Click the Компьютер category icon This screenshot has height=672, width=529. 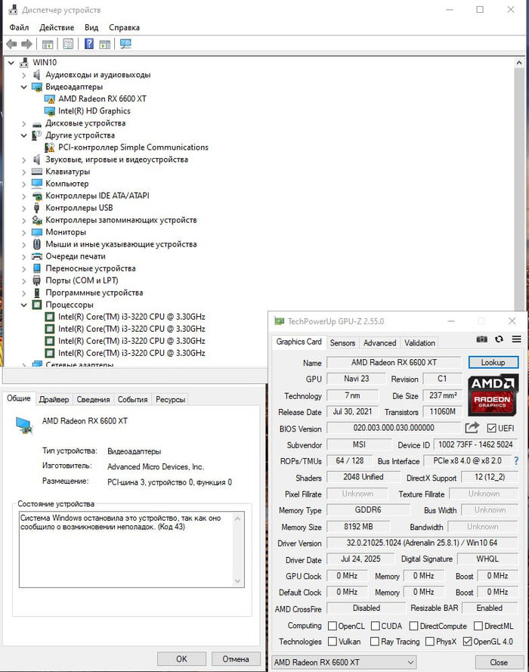(x=37, y=184)
